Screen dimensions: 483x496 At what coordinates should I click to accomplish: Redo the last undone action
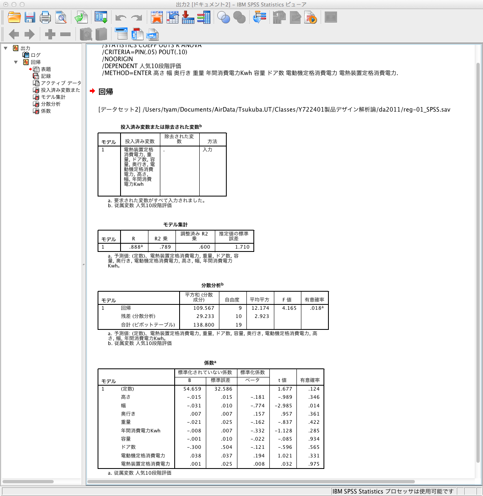[136, 18]
